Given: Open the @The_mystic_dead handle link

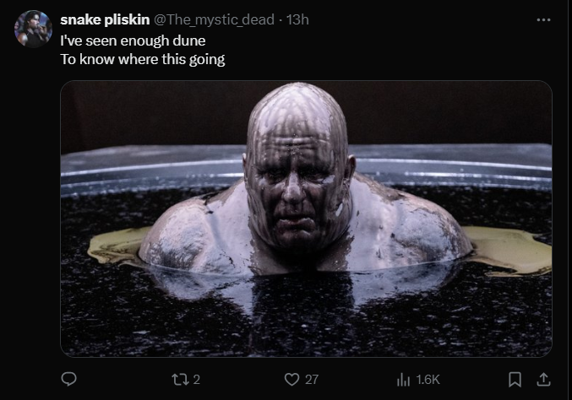Looking at the screenshot, I should click(x=214, y=19).
